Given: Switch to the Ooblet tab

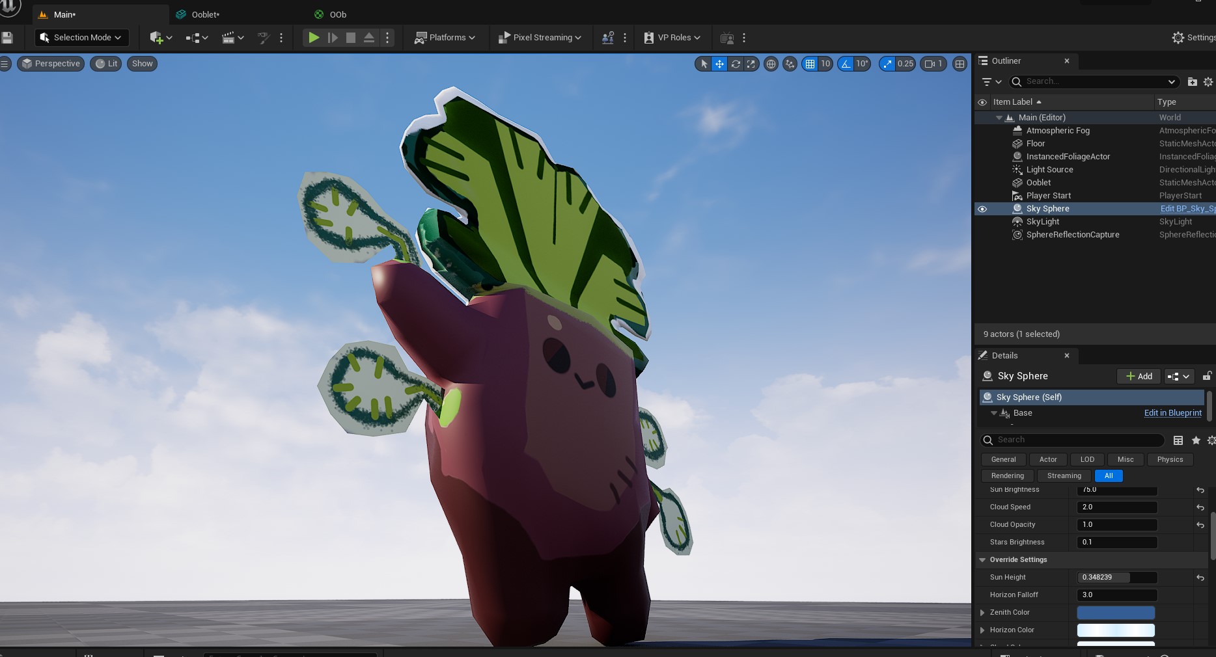Looking at the screenshot, I should 205,14.
